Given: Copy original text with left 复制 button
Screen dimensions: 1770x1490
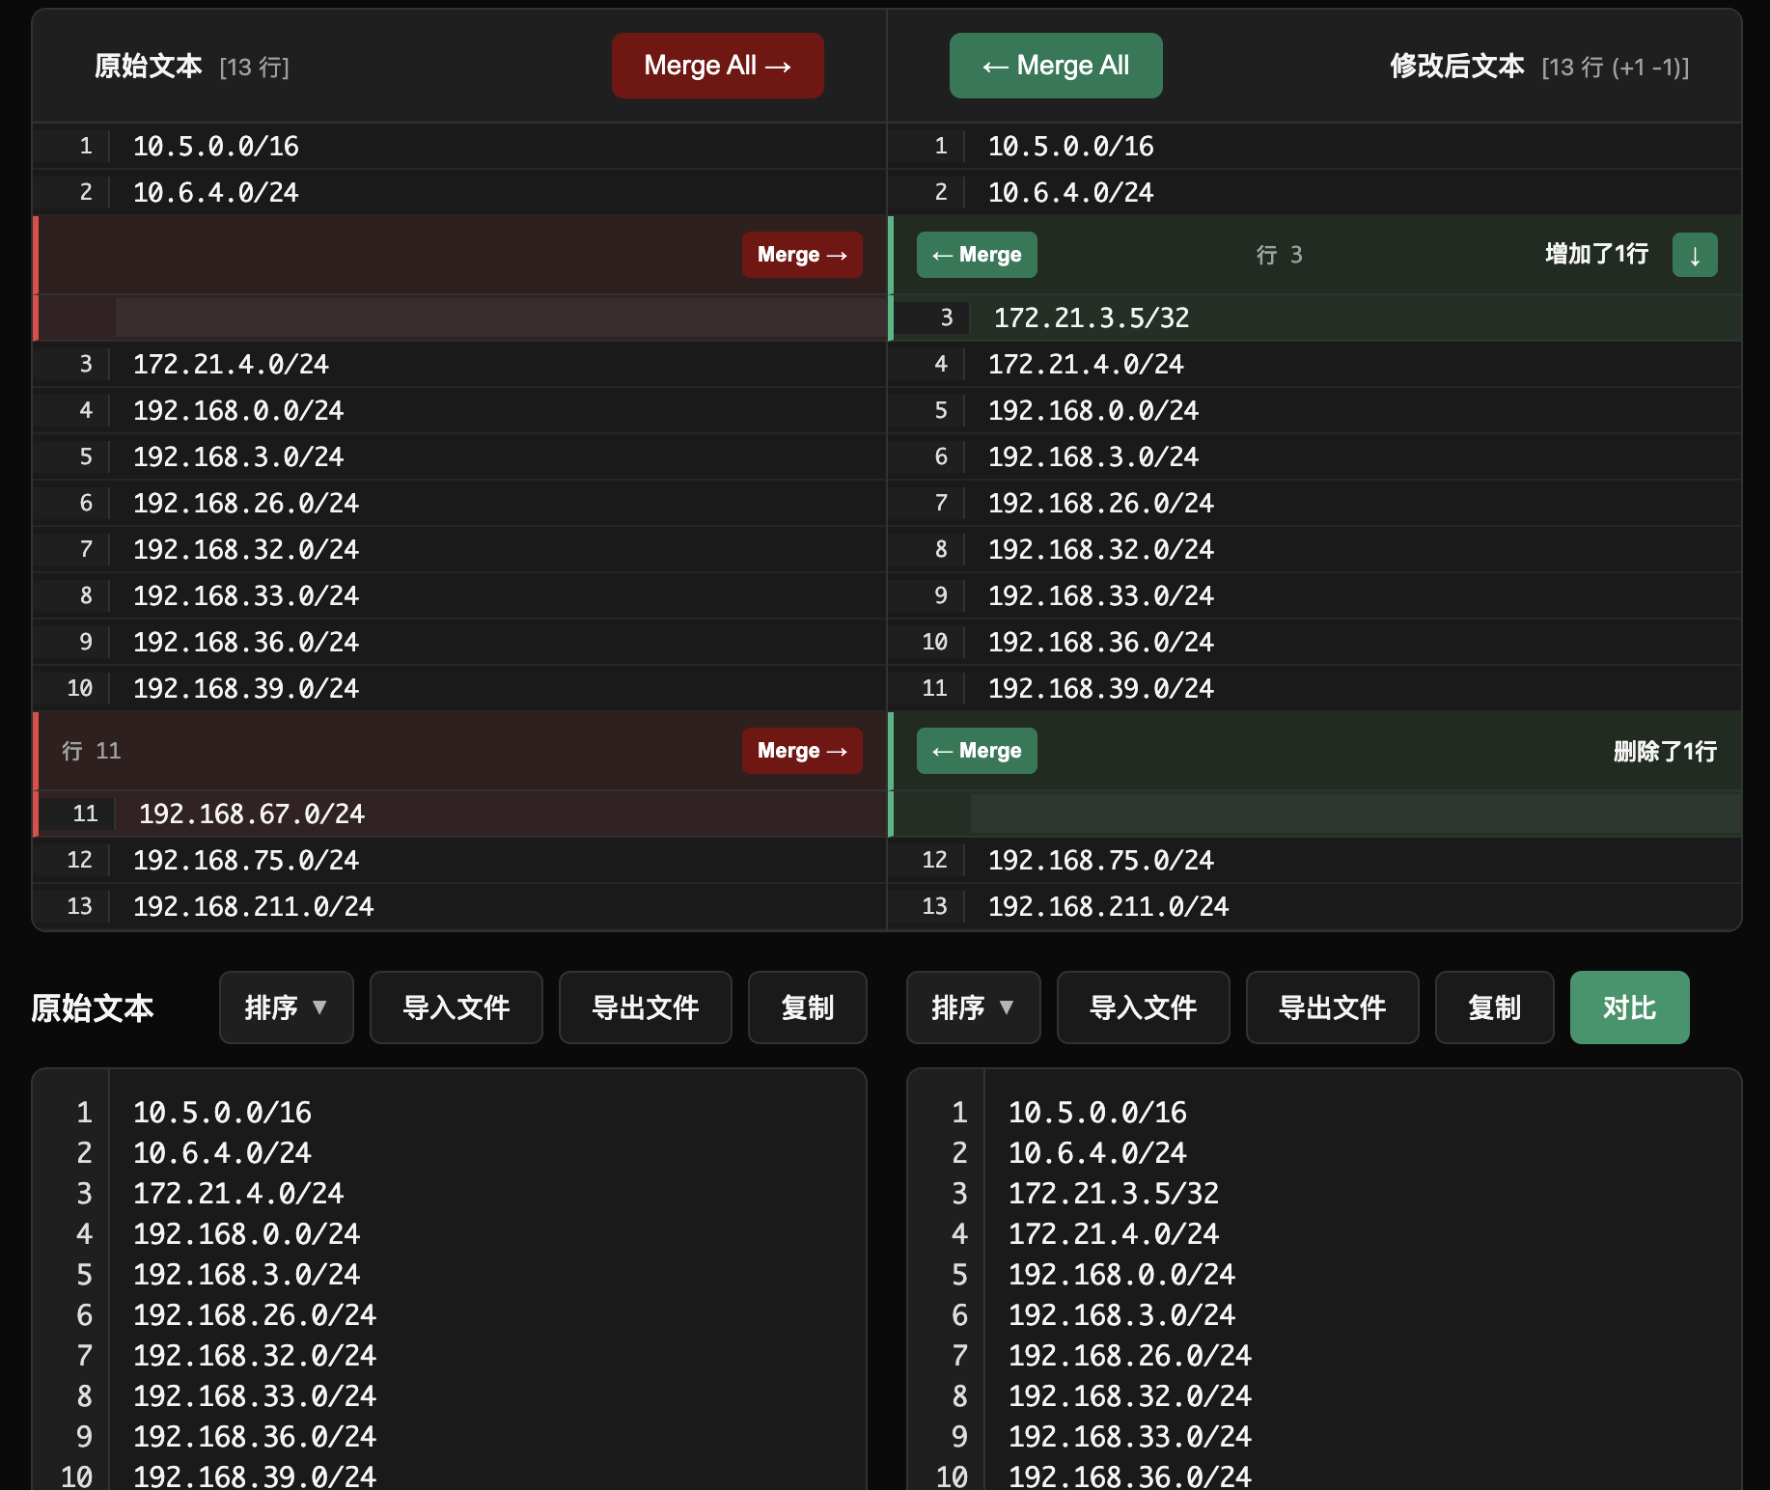Looking at the screenshot, I should [x=808, y=1007].
